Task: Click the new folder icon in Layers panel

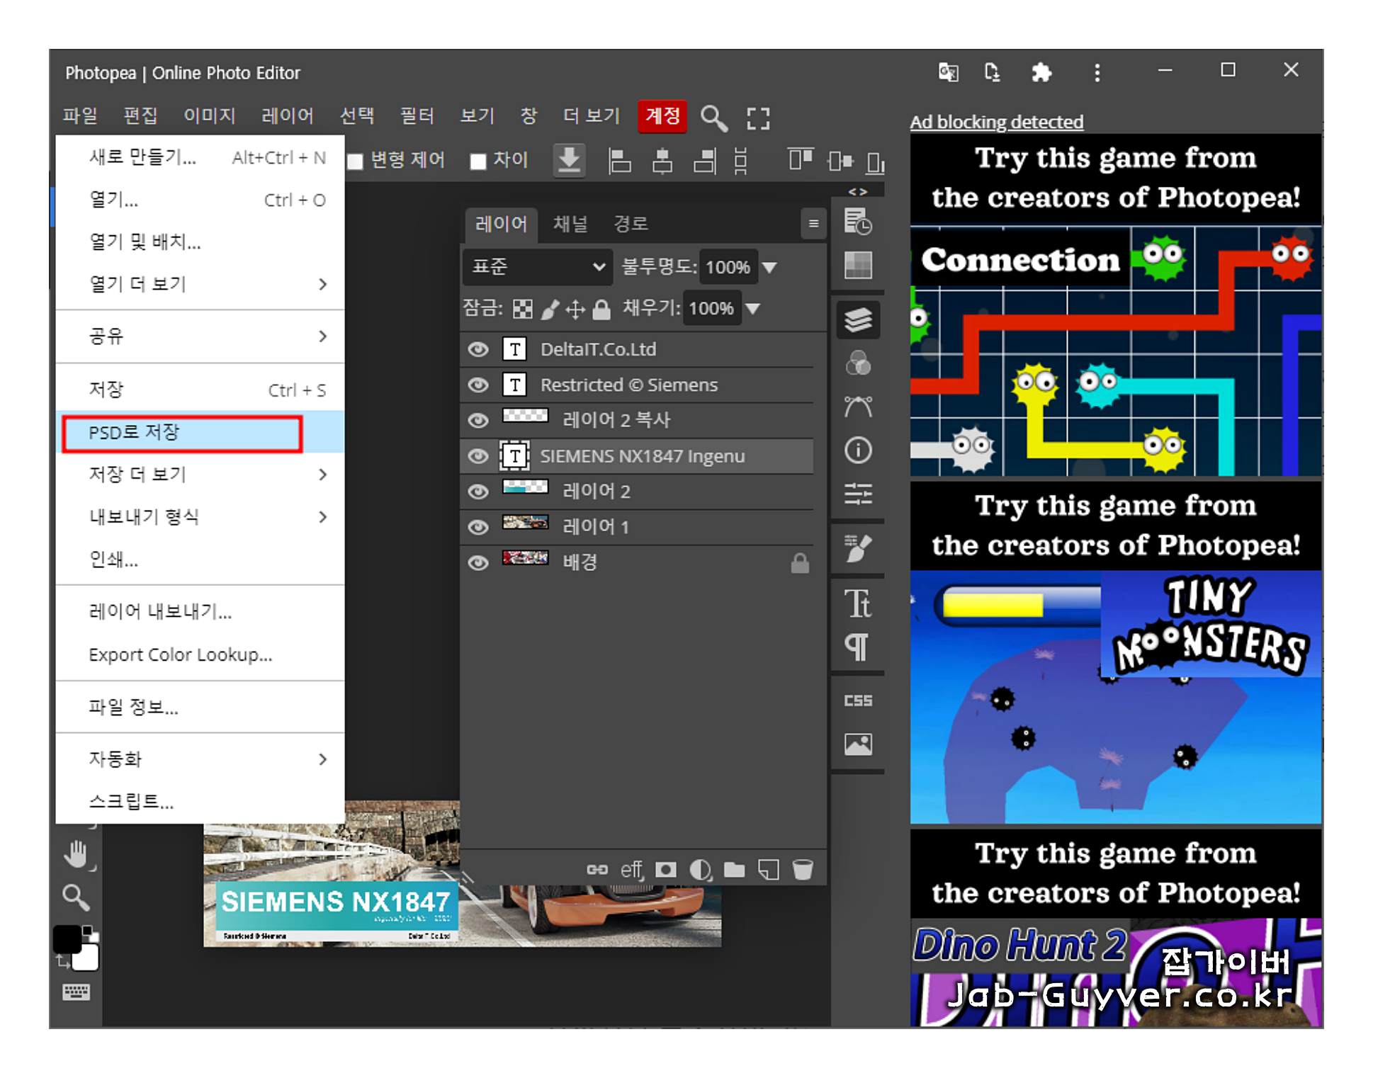Action: (734, 869)
